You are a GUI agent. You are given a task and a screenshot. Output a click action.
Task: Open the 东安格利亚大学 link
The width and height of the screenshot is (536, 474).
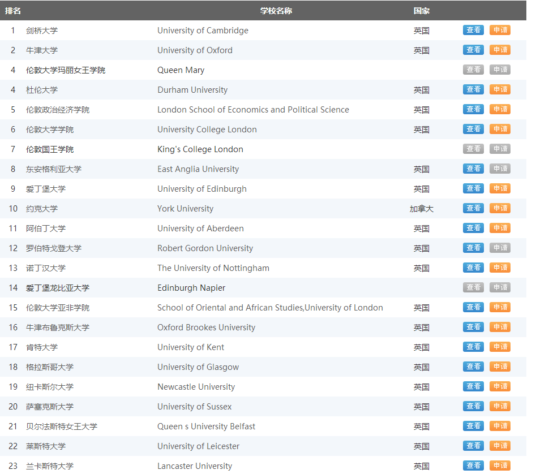coord(54,169)
